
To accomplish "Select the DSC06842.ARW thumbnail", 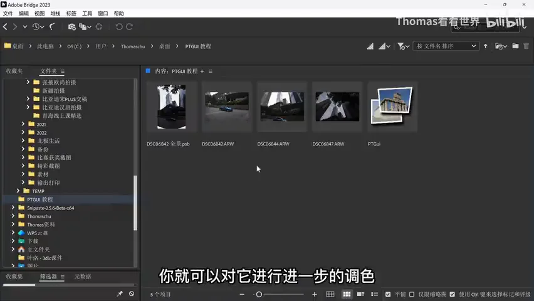I will tap(227, 107).
